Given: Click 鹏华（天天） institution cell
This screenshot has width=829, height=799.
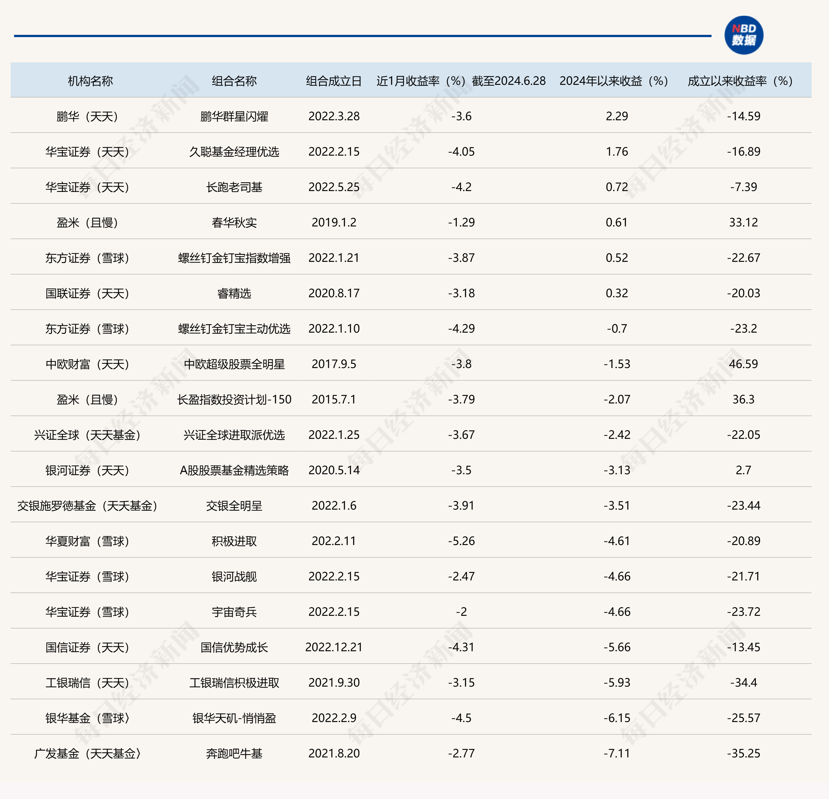Looking at the screenshot, I should (x=87, y=116).
